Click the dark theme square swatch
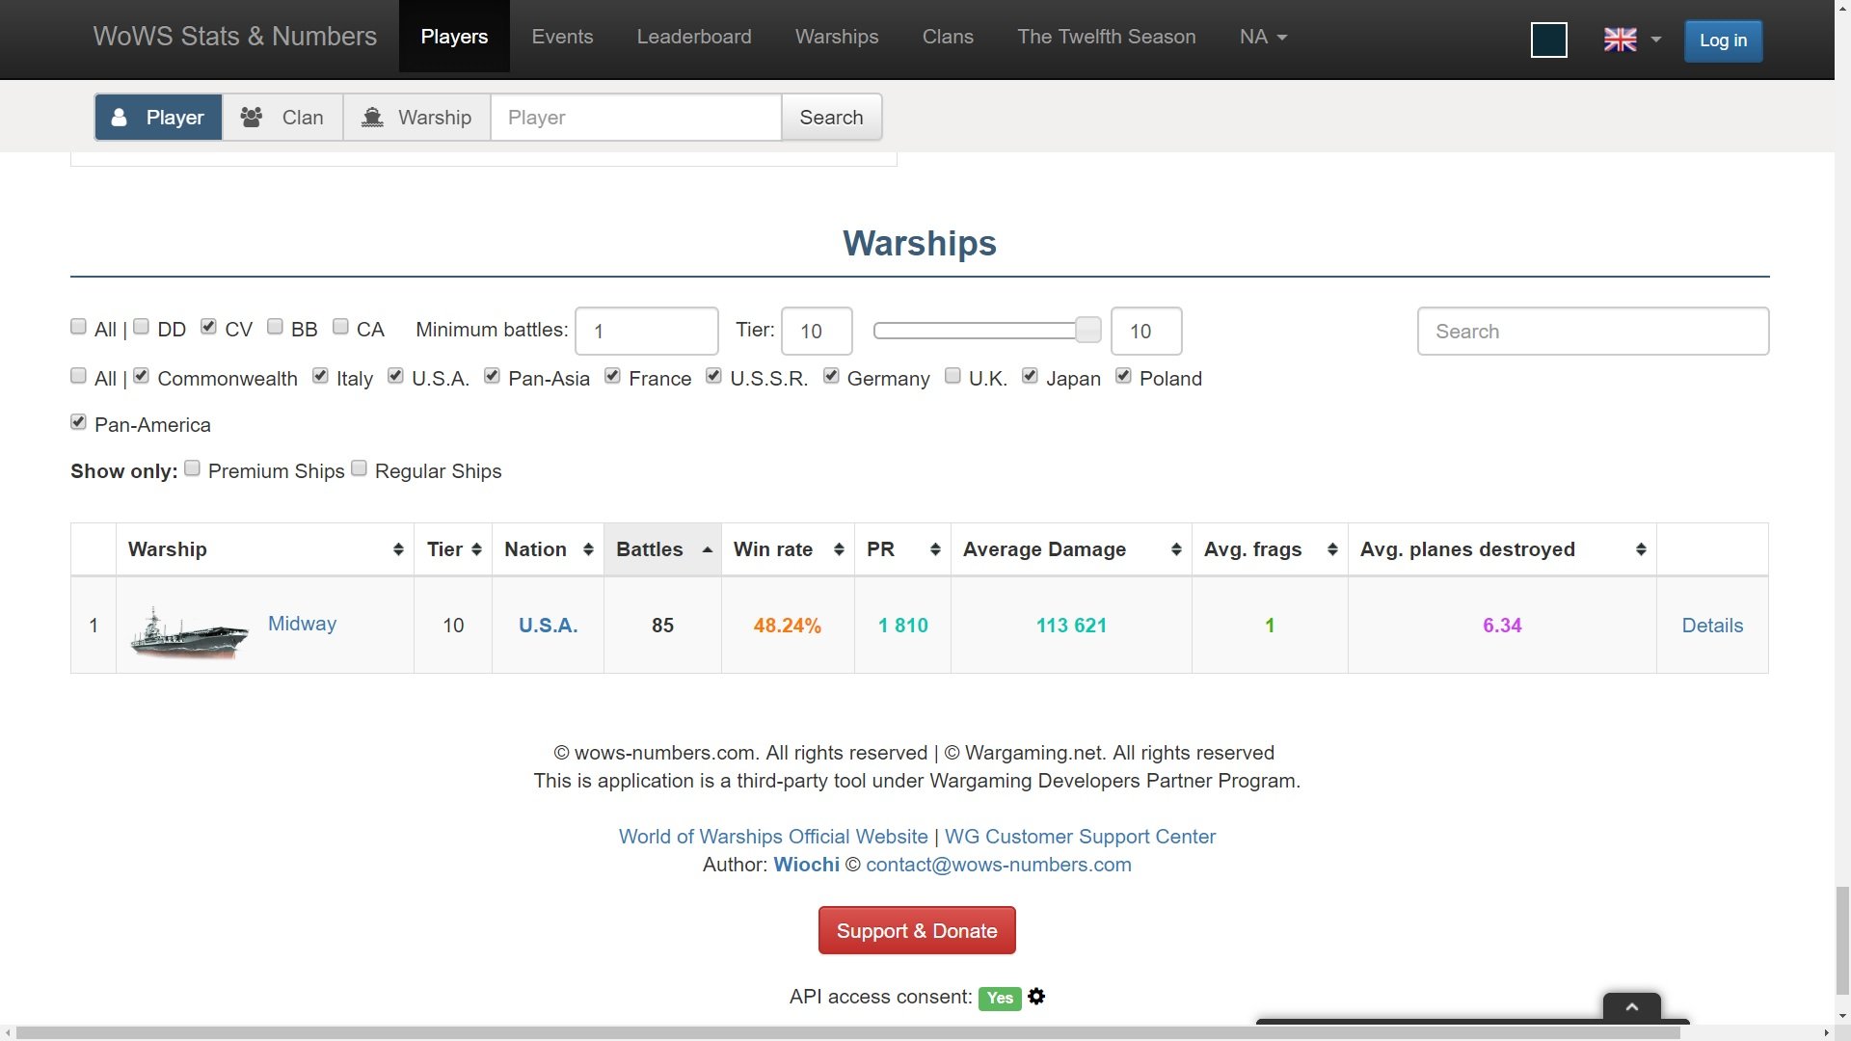1851x1041 pixels. tap(1548, 40)
